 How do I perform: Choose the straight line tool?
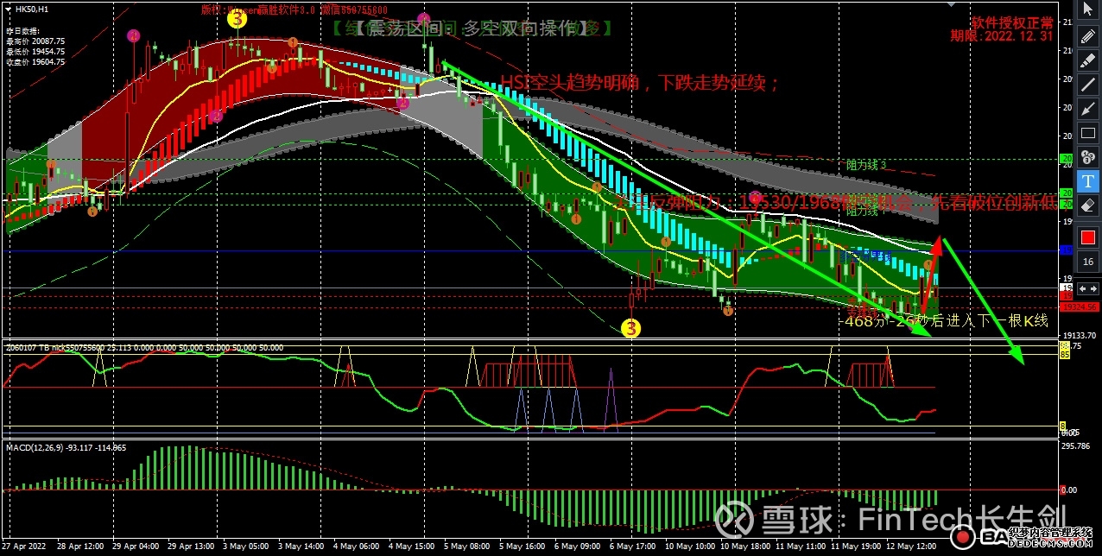[1088, 85]
